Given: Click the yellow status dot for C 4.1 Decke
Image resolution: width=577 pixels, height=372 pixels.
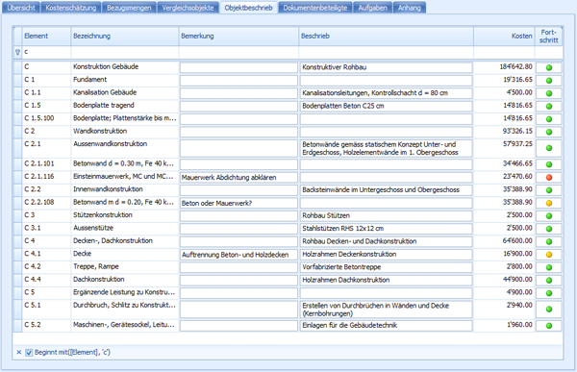Looking at the screenshot, I should (x=549, y=255).
